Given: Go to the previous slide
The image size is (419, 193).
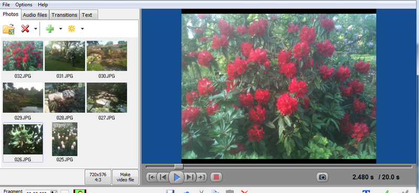Looking at the screenshot, I should [163, 177].
